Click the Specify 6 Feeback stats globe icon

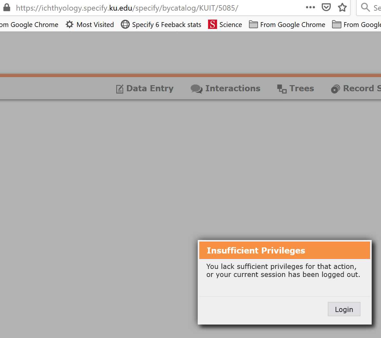125,24
